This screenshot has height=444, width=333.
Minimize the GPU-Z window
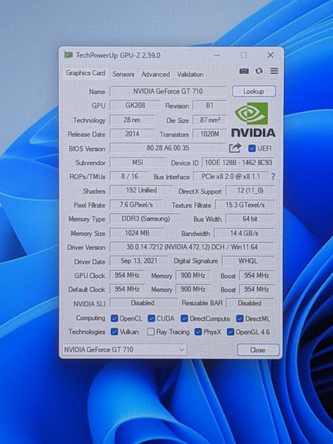(x=217, y=55)
